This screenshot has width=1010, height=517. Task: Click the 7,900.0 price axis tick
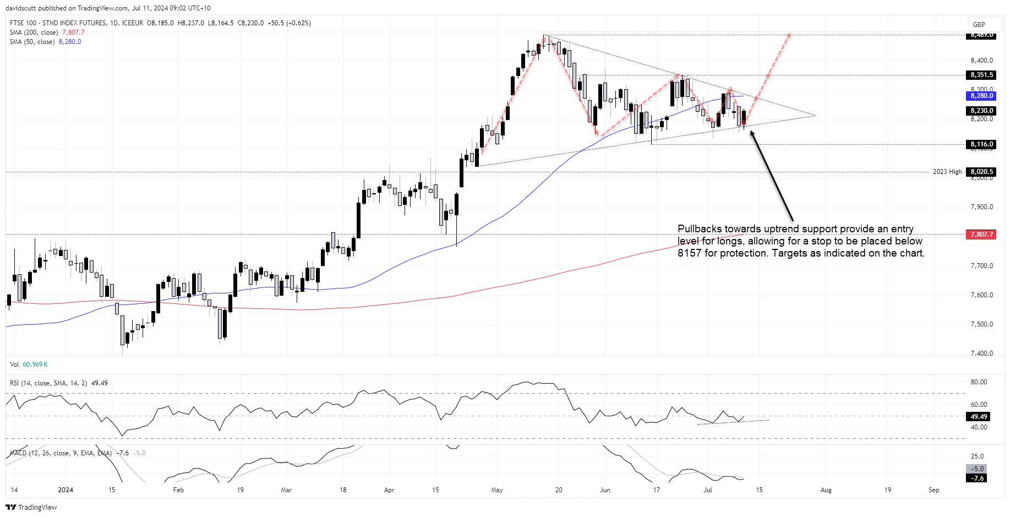[x=981, y=207]
